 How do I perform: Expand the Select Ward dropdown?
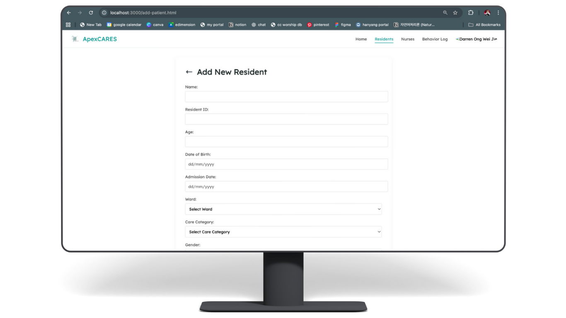[283, 209]
